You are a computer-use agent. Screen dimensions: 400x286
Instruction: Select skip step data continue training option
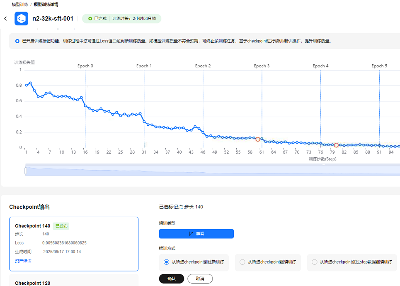coord(314,262)
